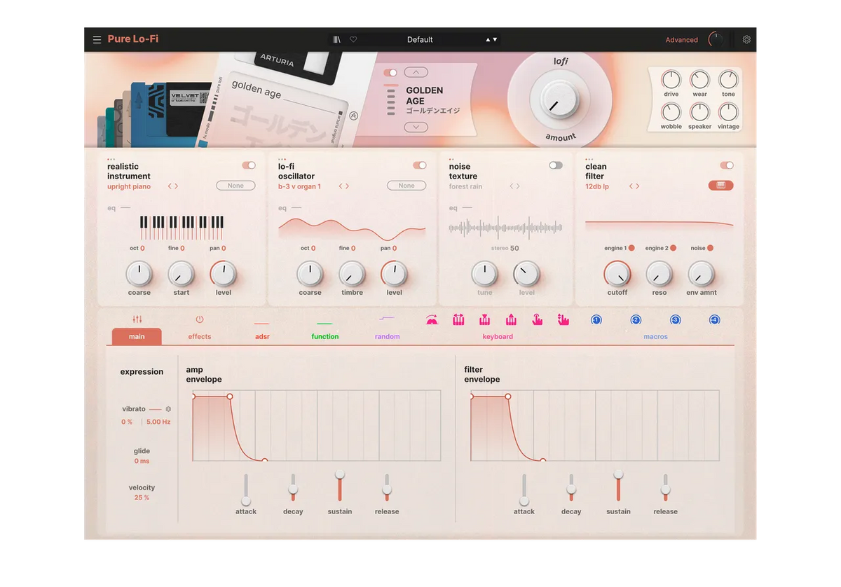
Task: Select the pitch bend wheel keyboard icon
Action: pyautogui.click(x=432, y=319)
